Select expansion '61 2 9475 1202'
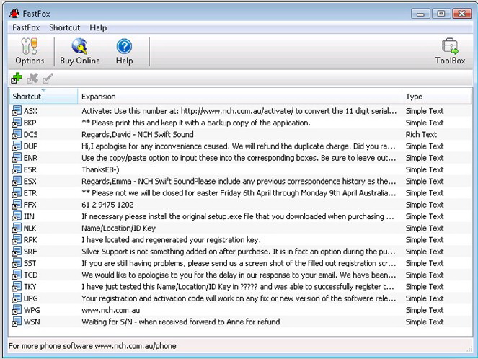Viewport: 478px width, 359px height. click(107, 205)
